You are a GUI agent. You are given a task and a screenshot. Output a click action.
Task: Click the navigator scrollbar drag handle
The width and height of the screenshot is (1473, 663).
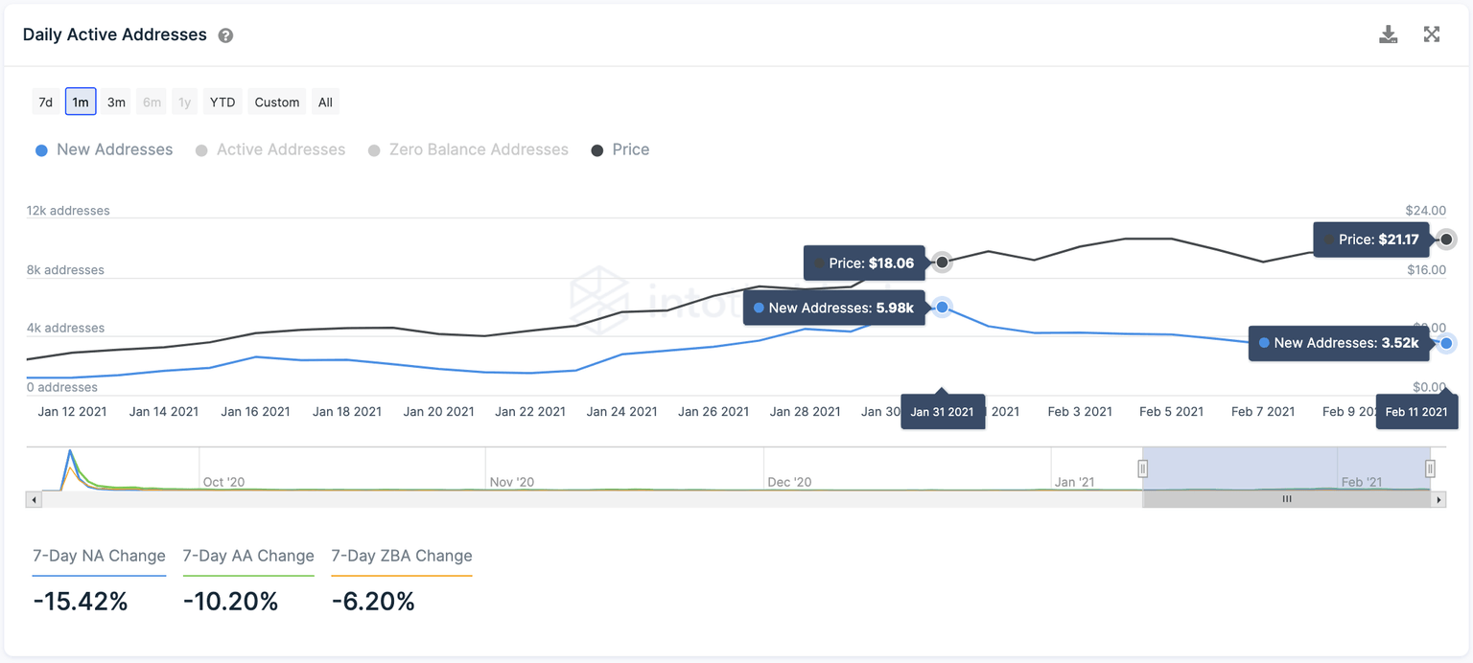pyautogui.click(x=1287, y=499)
